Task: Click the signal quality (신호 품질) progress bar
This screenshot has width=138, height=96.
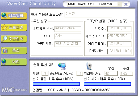Action: point(56,84)
